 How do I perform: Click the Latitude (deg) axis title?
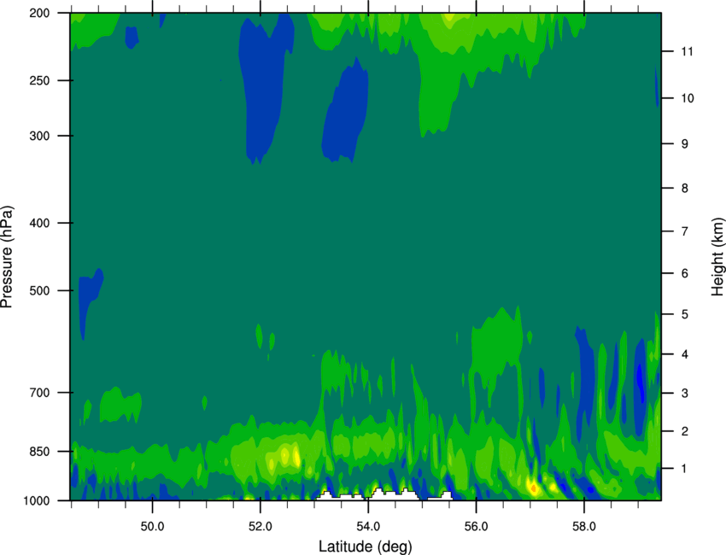coord(366,546)
